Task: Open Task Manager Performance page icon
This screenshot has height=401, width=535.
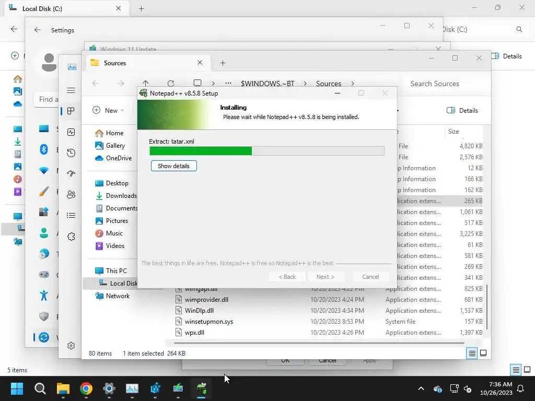Action: point(71,132)
